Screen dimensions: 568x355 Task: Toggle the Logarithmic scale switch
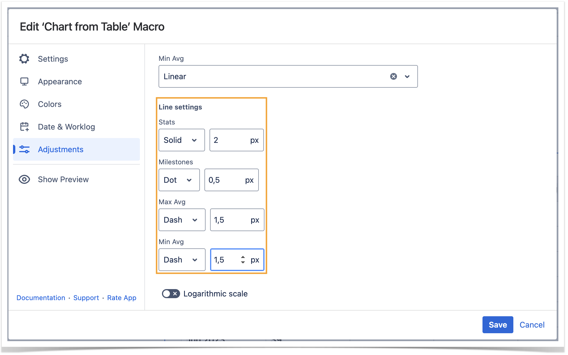tap(171, 294)
